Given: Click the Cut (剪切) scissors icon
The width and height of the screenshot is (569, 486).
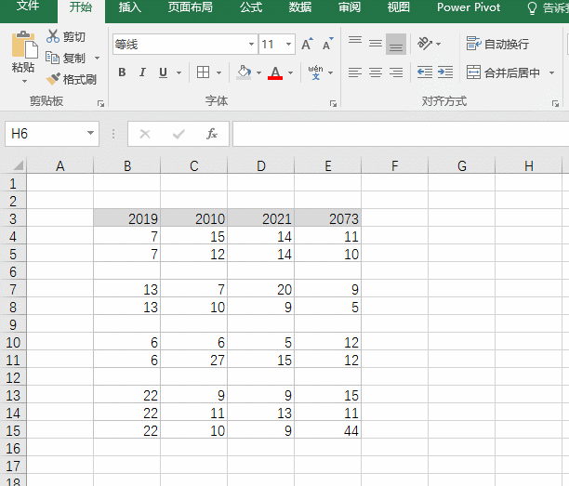Looking at the screenshot, I should pos(53,36).
